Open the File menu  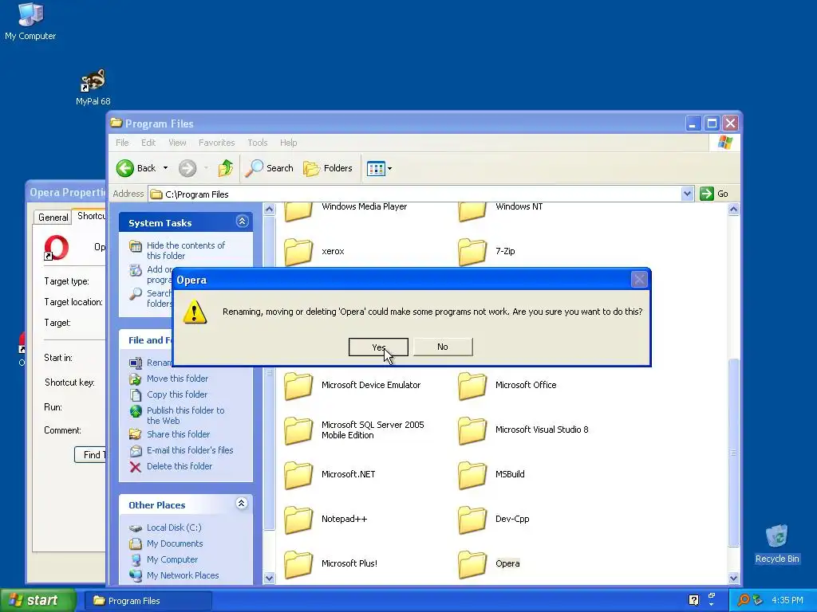(x=122, y=143)
